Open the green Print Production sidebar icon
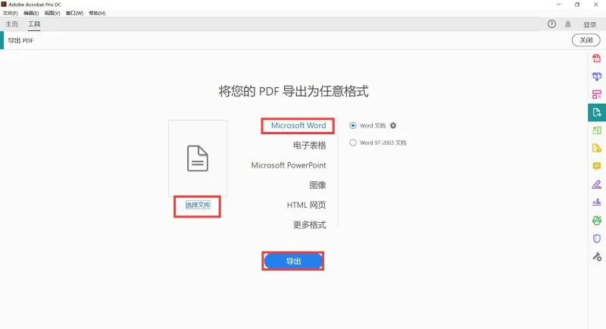Screen dimensions: 606x329 pos(596,221)
